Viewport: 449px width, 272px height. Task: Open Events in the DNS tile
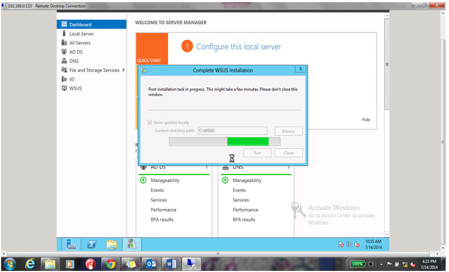point(239,190)
